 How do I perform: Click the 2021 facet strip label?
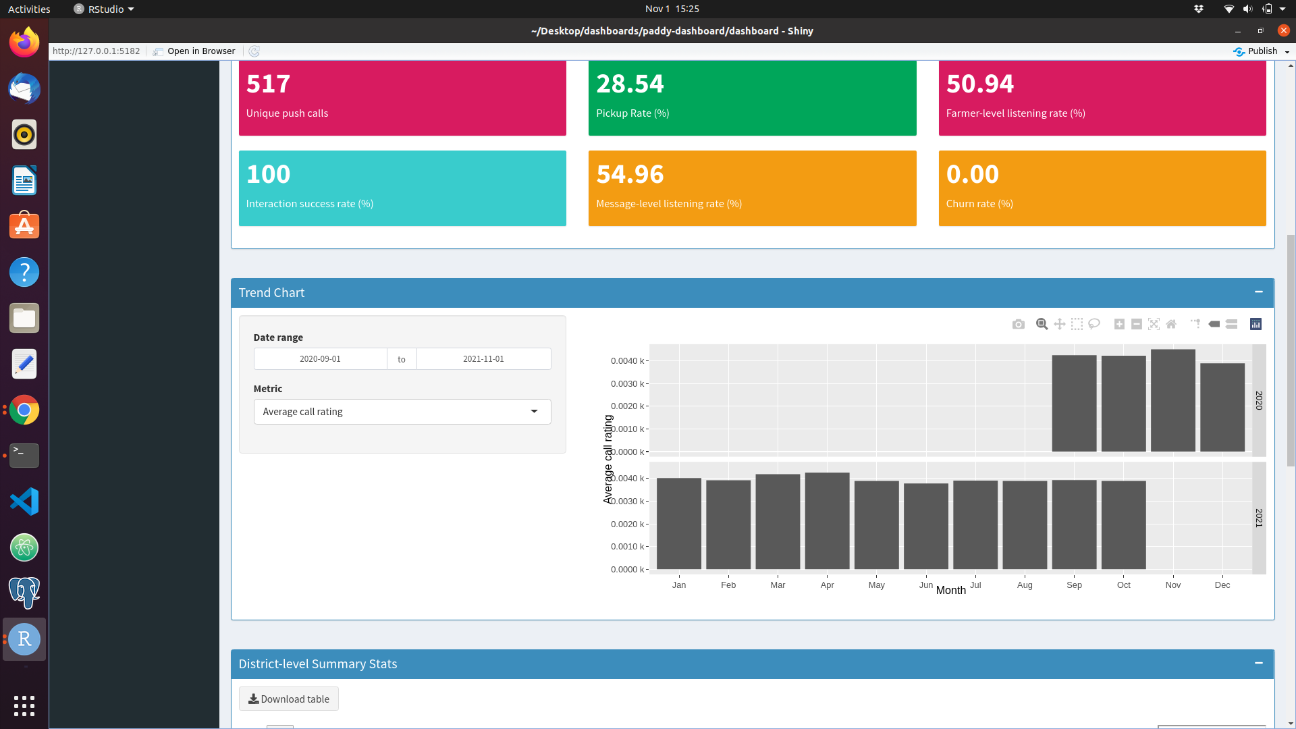click(1259, 518)
